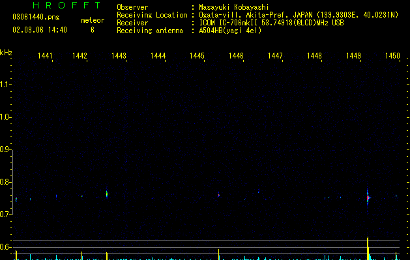Image resolution: width=410 pixels, height=260 pixels.
Task: Click the meteor label above the count
Action: pos(93,20)
